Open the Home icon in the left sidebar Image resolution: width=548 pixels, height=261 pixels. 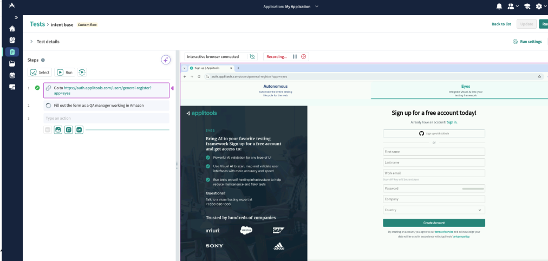(12, 29)
